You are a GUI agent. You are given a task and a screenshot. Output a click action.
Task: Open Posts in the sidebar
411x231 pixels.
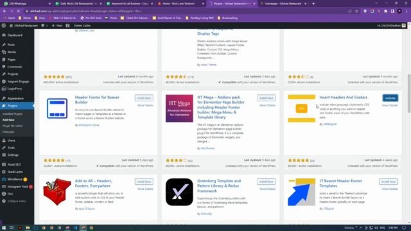click(11, 45)
